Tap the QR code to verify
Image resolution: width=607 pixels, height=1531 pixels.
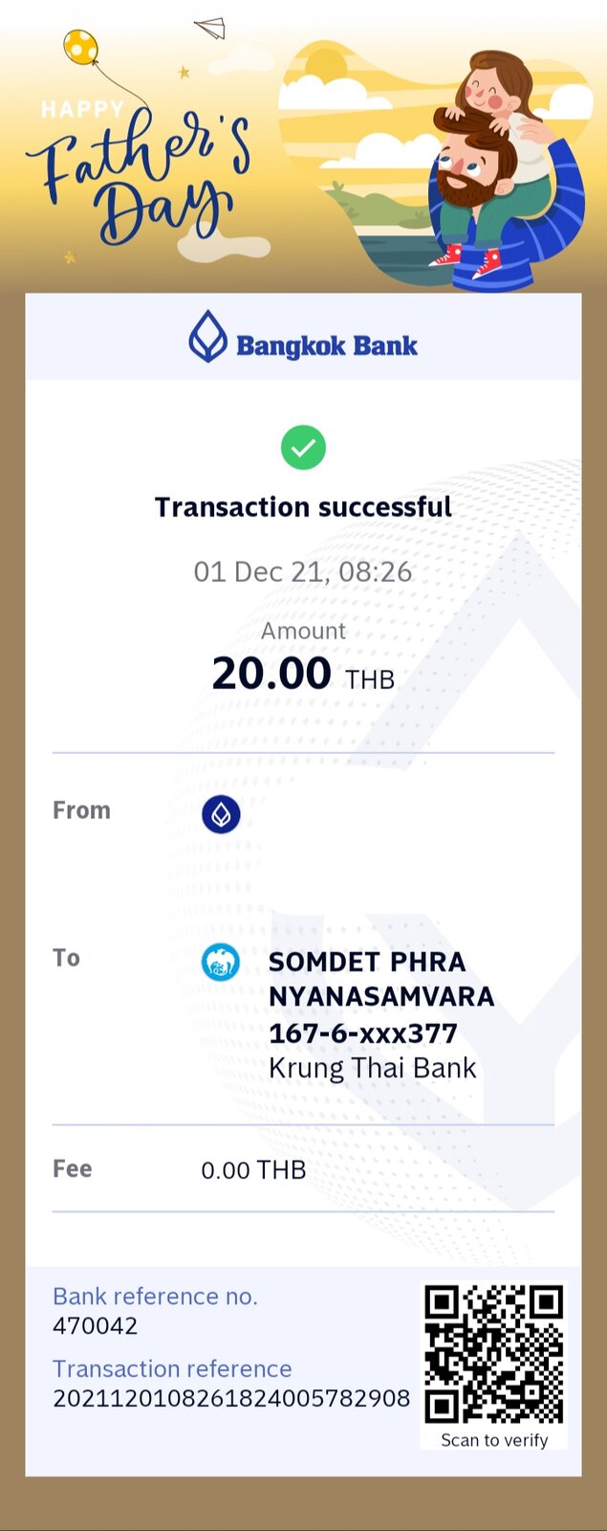coord(493,1355)
